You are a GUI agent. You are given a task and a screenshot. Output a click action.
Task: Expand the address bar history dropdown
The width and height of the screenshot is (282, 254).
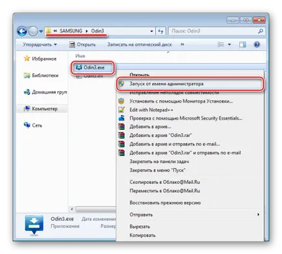(151, 31)
